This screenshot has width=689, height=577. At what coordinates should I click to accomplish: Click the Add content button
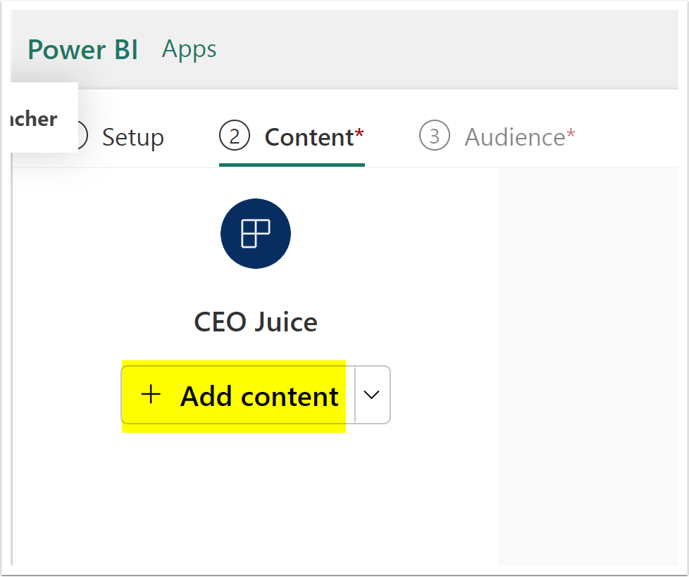click(237, 395)
